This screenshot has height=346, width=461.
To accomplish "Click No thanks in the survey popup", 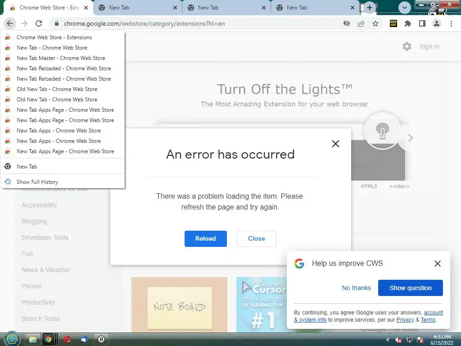I will click(357, 288).
